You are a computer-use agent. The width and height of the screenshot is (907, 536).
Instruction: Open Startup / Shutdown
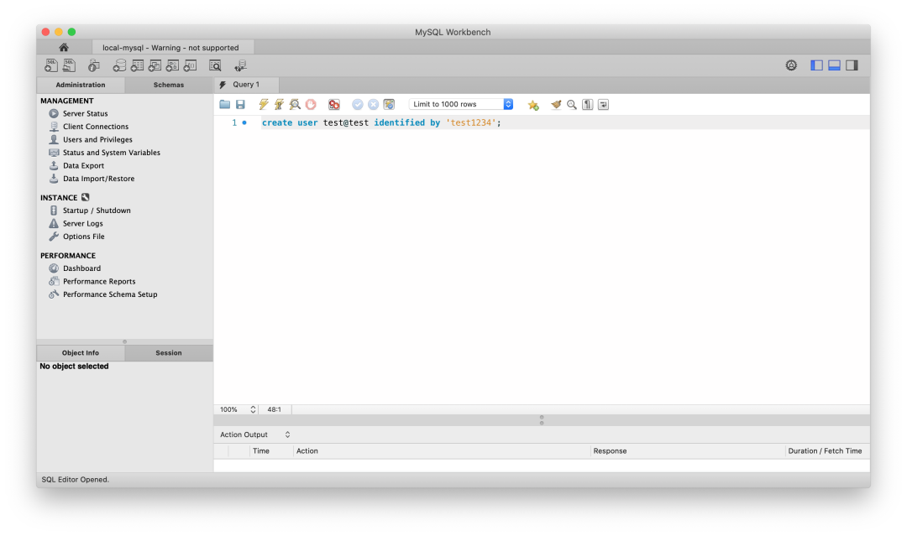(x=97, y=211)
